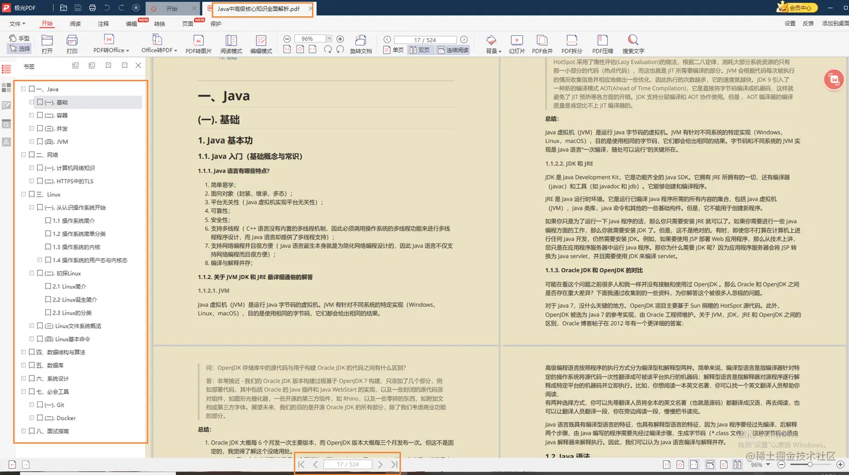Image resolution: width=849 pixels, height=475 pixels.
Task: Jump to first page in bottom navigation
Action: click(302, 464)
